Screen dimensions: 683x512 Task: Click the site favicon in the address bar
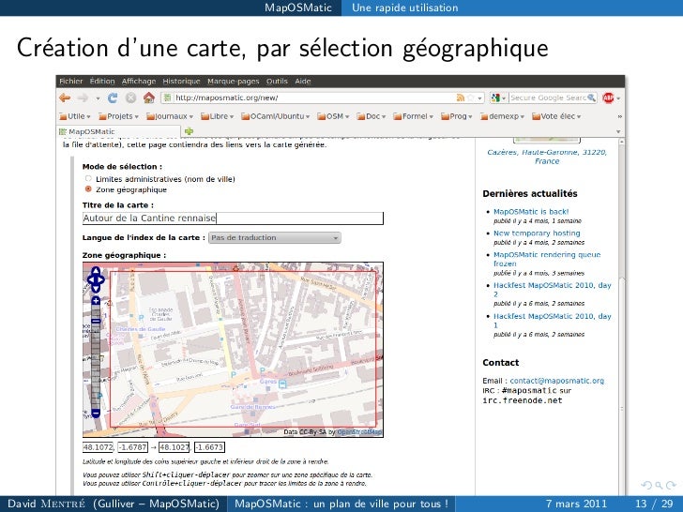(x=167, y=98)
